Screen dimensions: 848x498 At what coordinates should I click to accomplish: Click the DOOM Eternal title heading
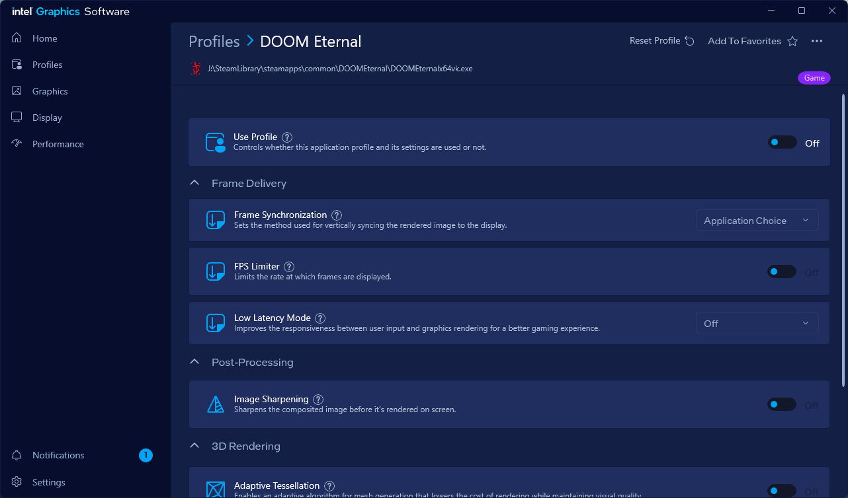pyautogui.click(x=311, y=41)
